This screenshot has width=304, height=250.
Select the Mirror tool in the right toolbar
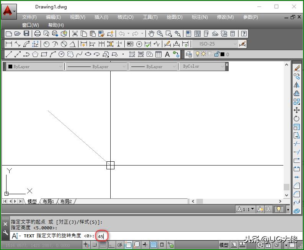coord(297,85)
